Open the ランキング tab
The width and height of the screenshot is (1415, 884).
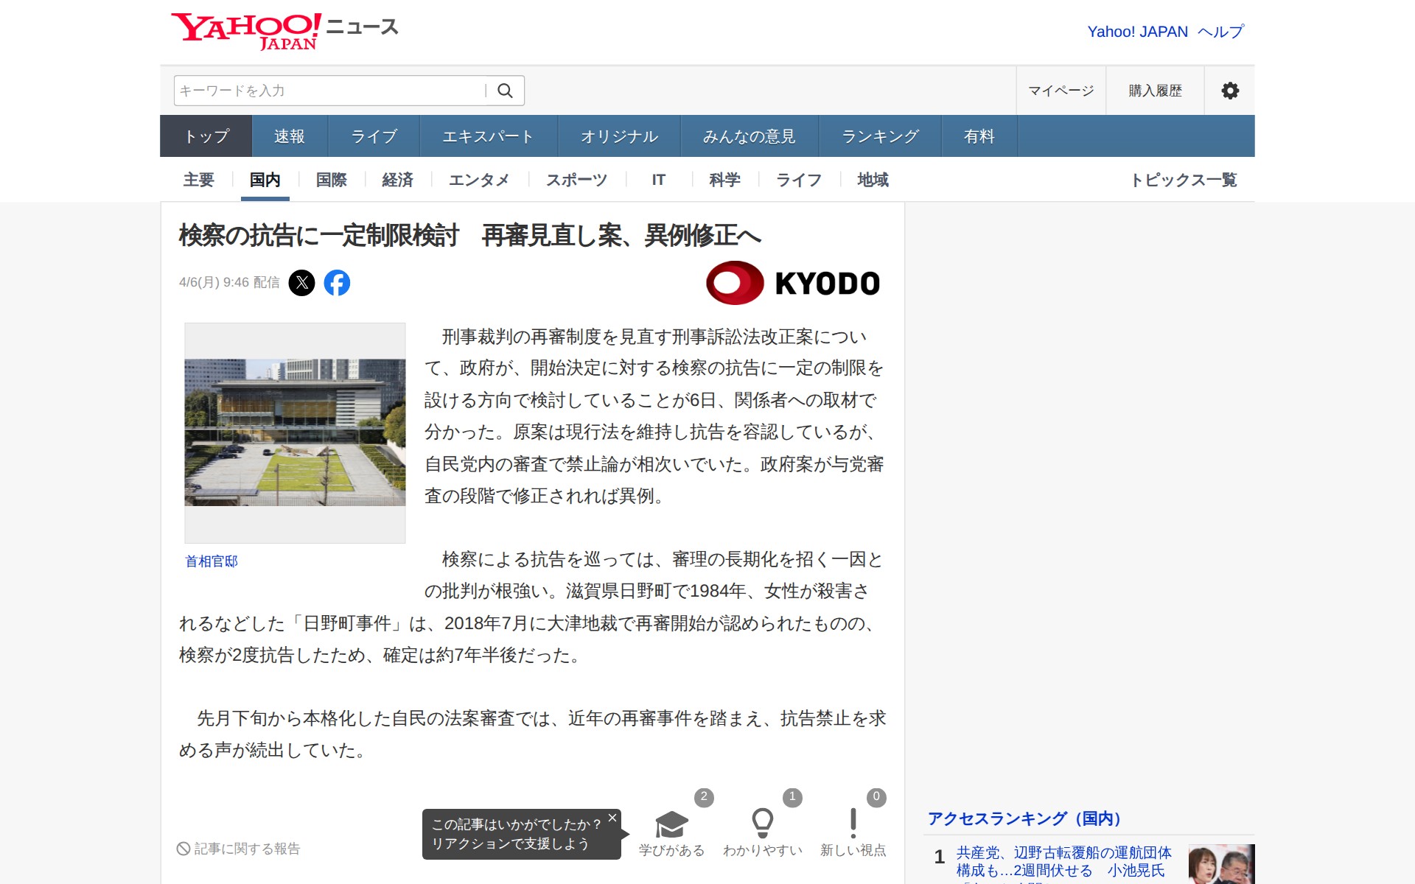tap(880, 136)
